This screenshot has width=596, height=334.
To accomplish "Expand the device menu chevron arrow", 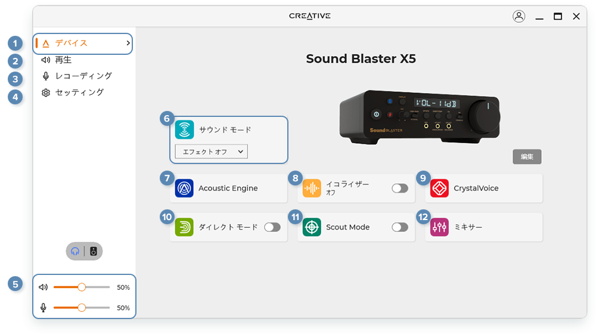I will tap(128, 44).
